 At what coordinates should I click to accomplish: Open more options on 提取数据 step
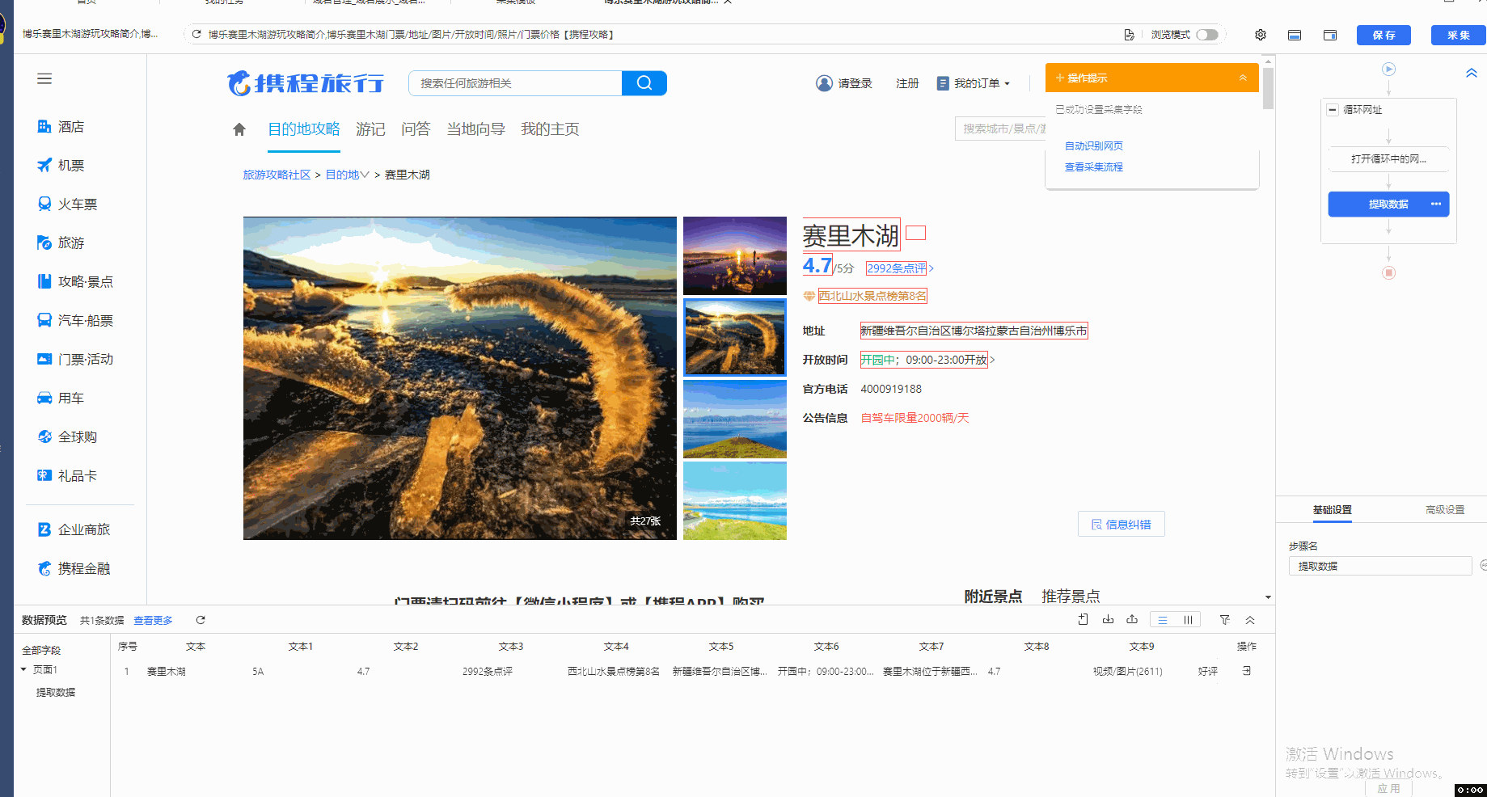pyautogui.click(x=1436, y=204)
